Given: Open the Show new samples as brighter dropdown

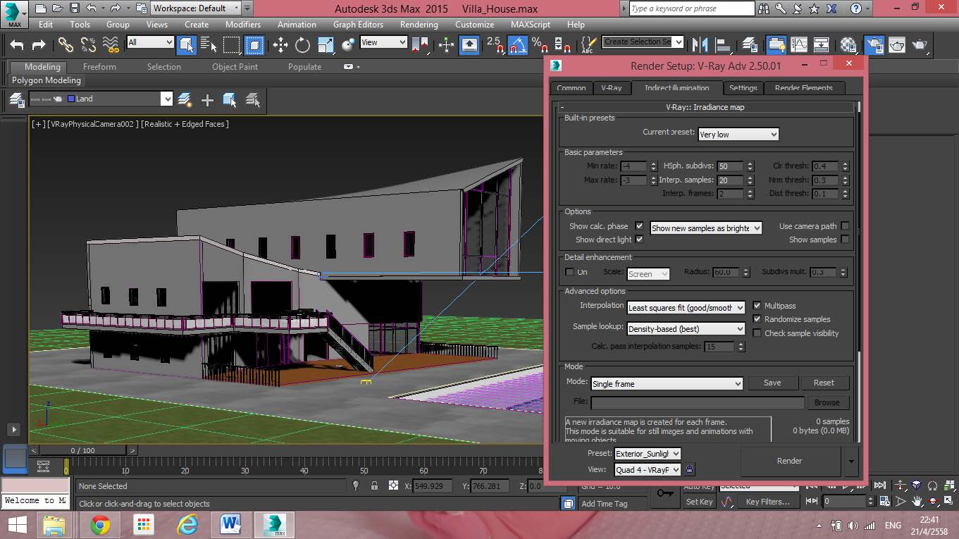Looking at the screenshot, I should pyautogui.click(x=706, y=228).
